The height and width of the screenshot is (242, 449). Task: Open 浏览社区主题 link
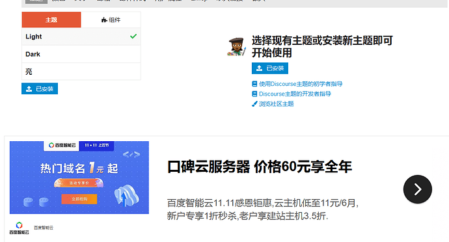pos(276,104)
